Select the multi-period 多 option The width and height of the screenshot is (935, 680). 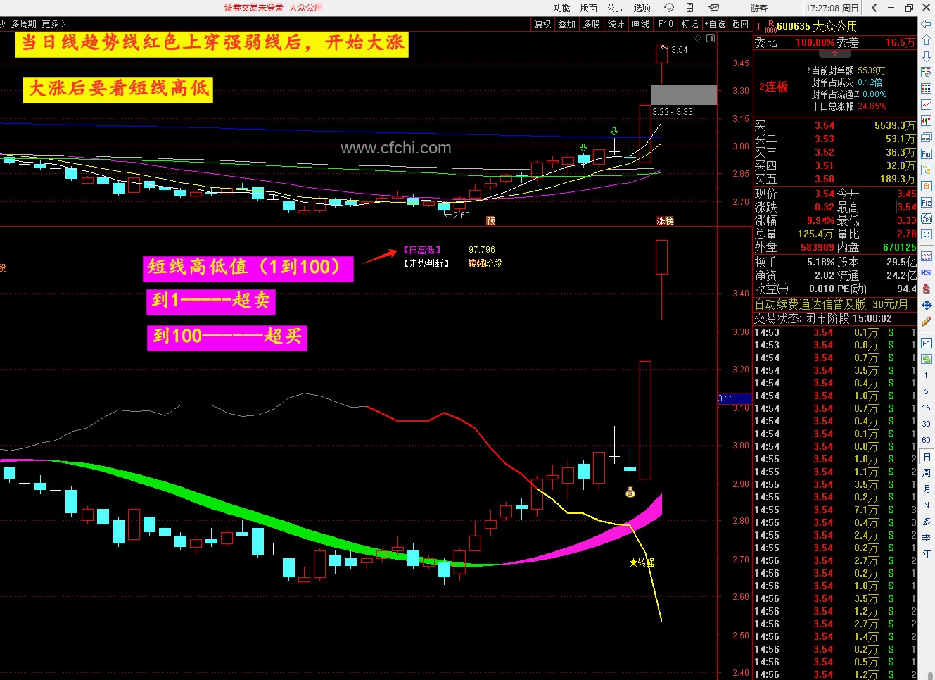coord(927,522)
